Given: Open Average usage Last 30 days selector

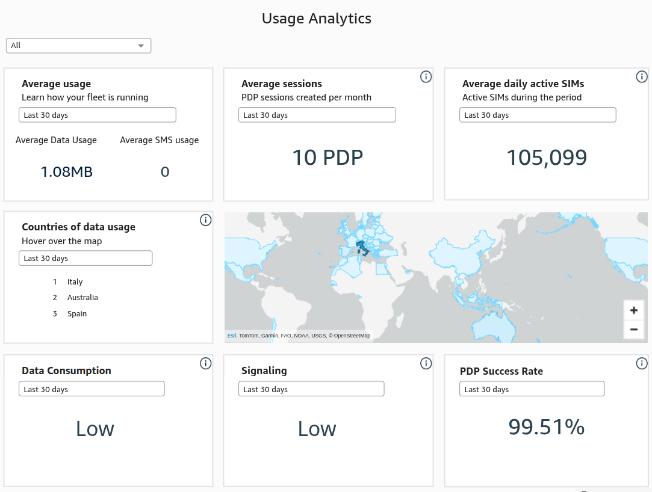Looking at the screenshot, I should tap(98, 115).
